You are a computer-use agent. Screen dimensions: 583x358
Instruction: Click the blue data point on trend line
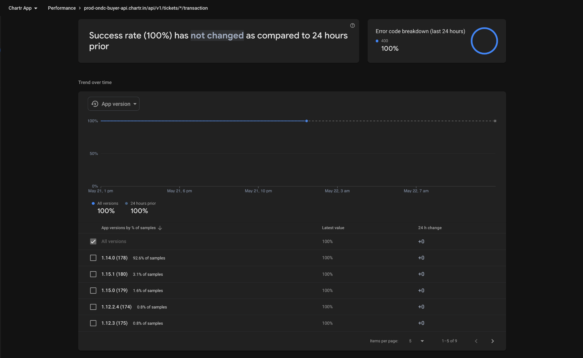pyautogui.click(x=307, y=121)
